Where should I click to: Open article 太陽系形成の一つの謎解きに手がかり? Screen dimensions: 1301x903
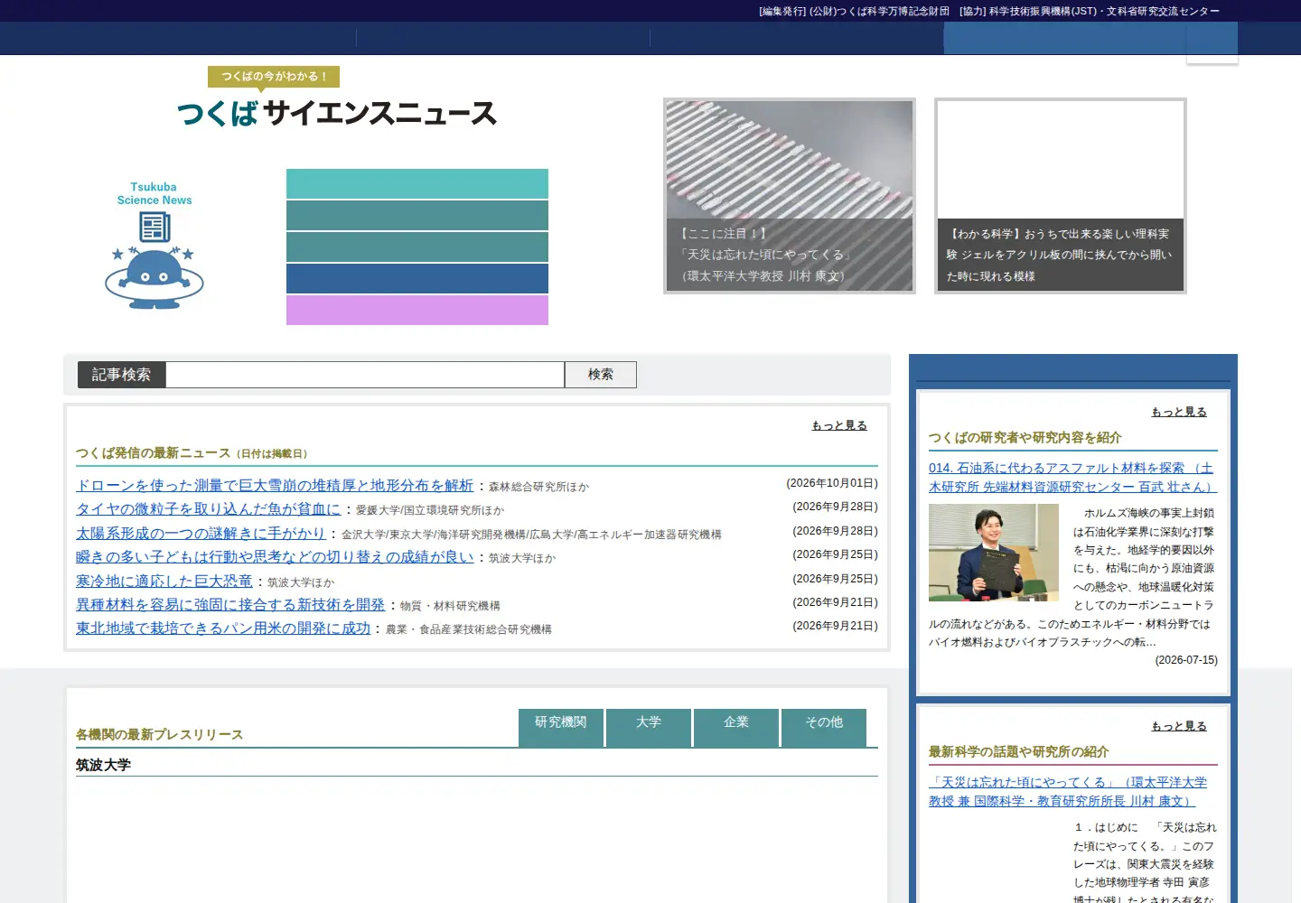click(201, 534)
